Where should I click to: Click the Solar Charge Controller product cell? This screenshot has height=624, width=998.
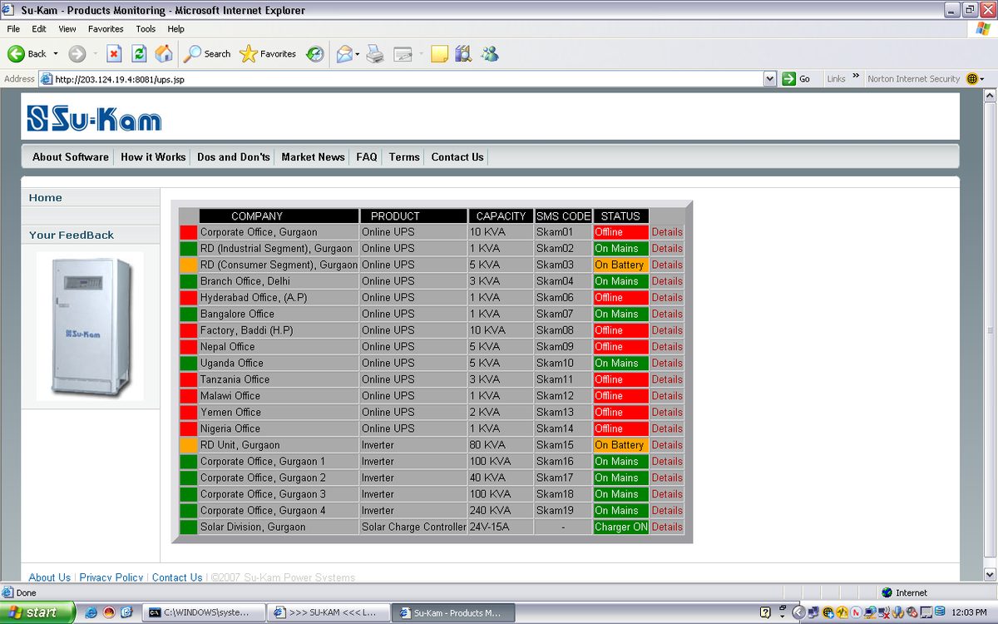tap(413, 527)
